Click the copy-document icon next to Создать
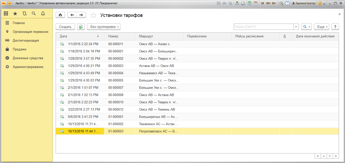Screen dimensions: 345x163 [x=81, y=27]
